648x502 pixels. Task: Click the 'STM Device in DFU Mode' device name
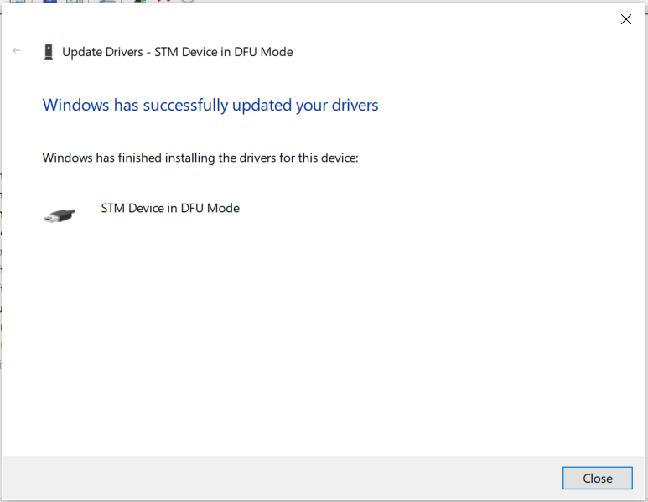170,208
